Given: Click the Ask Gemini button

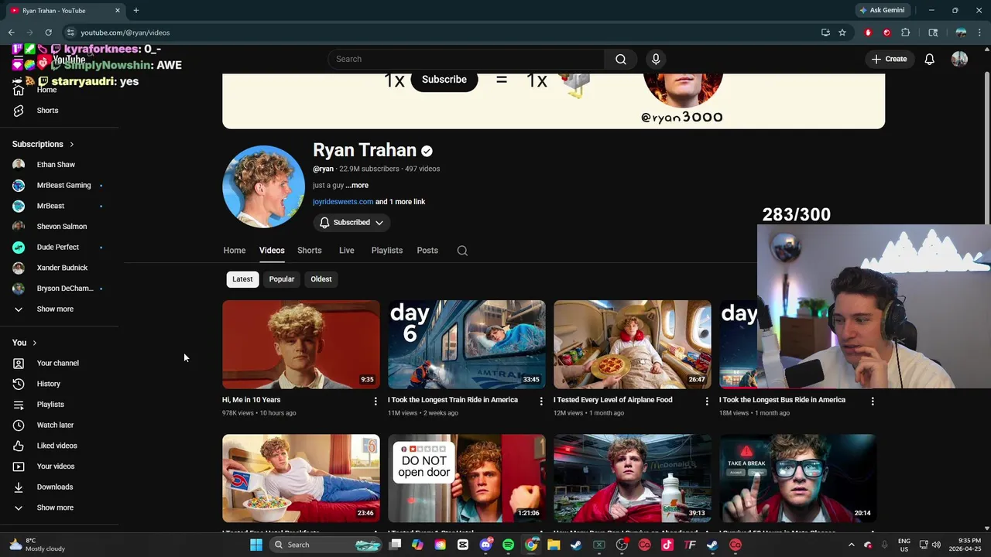Looking at the screenshot, I should 881,10.
